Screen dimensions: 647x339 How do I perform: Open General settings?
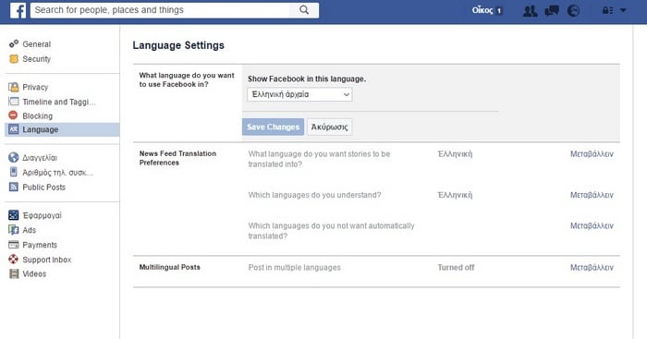(x=37, y=44)
